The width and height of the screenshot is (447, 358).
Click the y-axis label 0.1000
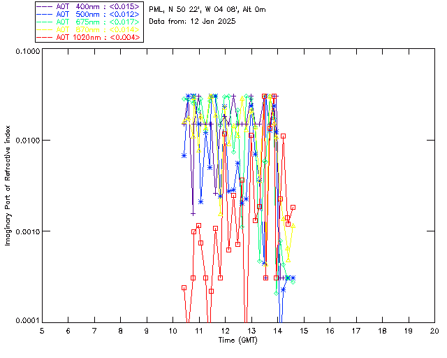click(27, 51)
